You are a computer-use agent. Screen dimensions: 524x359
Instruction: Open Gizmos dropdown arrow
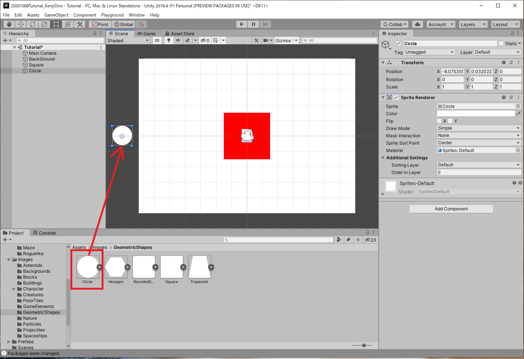point(296,40)
